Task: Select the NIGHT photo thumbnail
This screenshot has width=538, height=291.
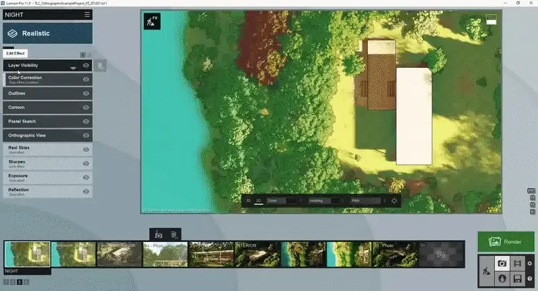Action: pyautogui.click(x=28, y=254)
